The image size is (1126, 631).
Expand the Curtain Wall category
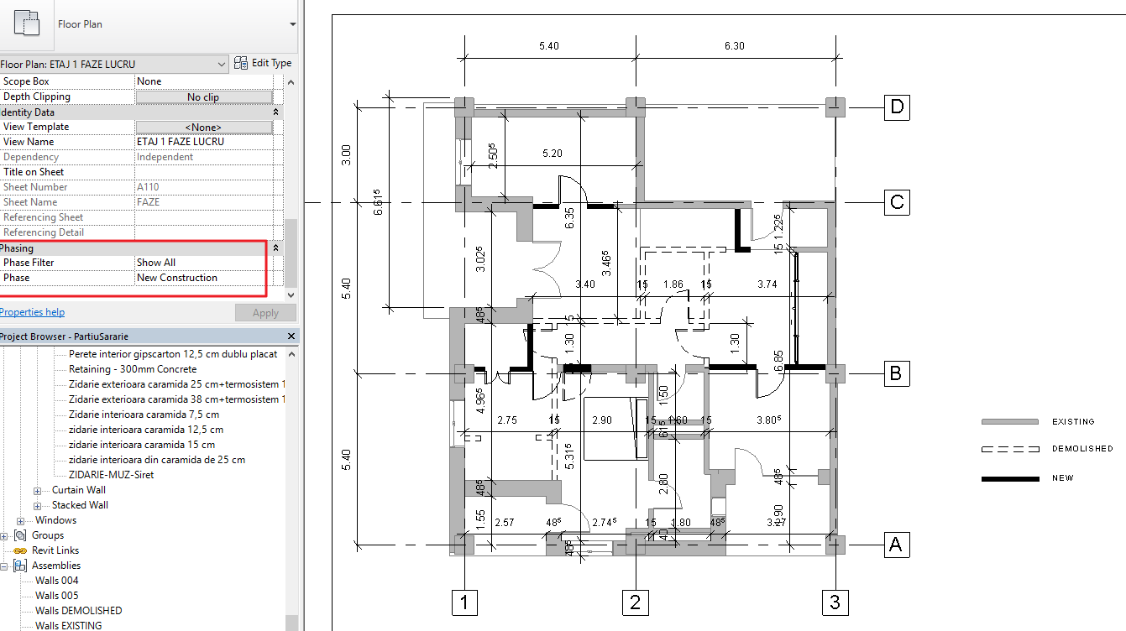[36, 489]
